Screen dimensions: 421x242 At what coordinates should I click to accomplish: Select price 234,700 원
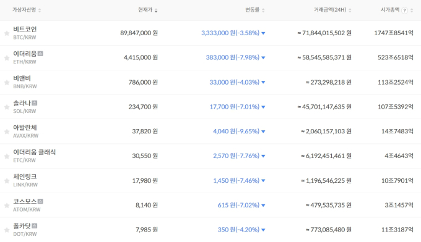click(143, 107)
